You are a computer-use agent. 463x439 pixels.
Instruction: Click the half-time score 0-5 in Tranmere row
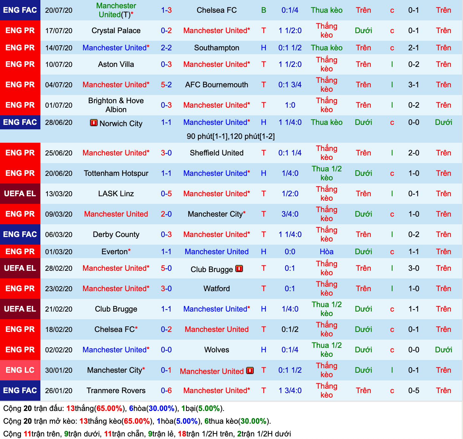click(x=414, y=391)
